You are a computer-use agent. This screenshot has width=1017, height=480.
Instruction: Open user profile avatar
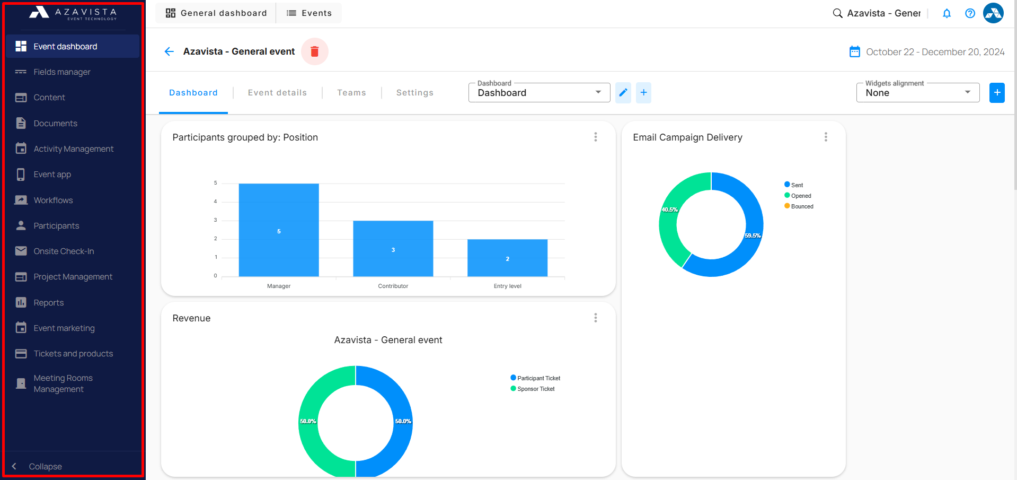[x=993, y=13]
